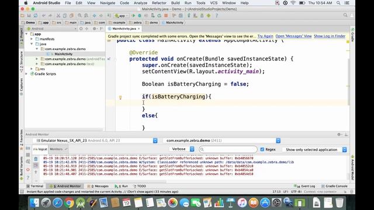The image size is (374, 210).
Task: Click the Try Again link
Action: (x=265, y=36)
